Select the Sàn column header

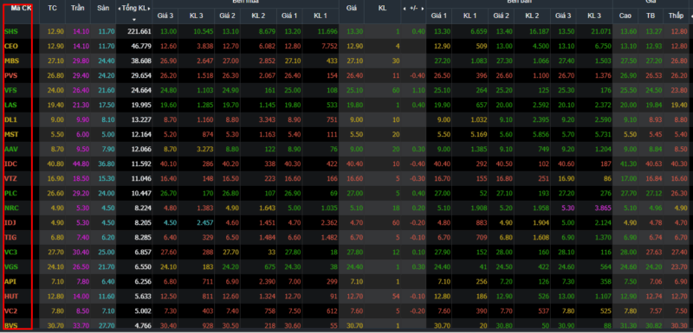103,8
